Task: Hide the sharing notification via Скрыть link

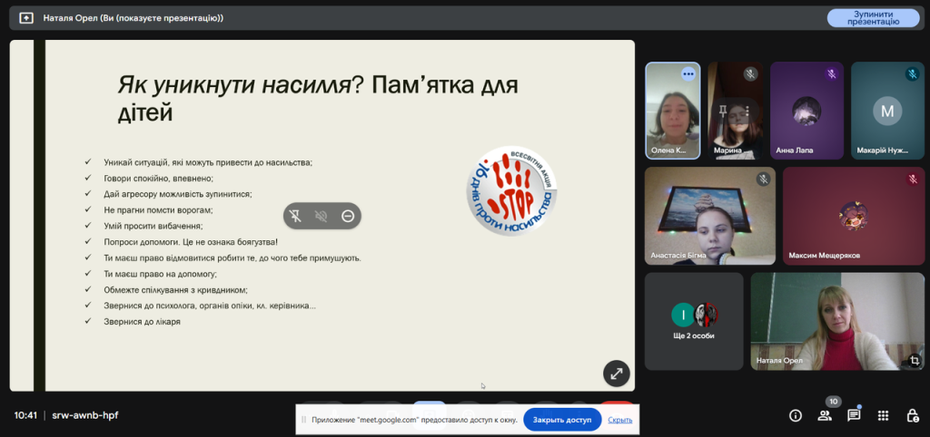Action: coord(620,420)
